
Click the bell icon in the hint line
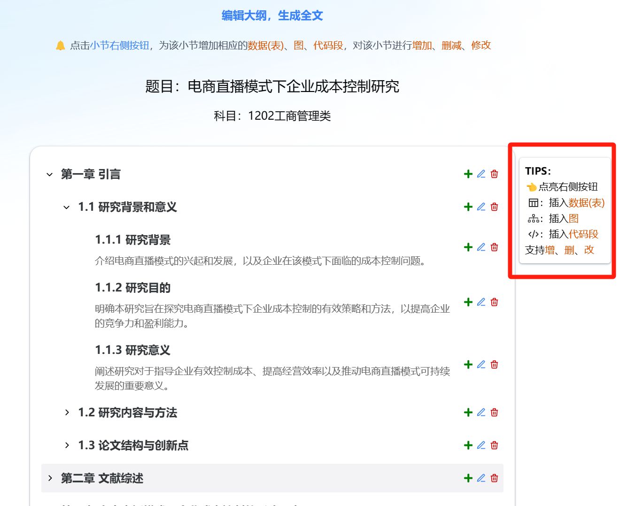pos(61,46)
